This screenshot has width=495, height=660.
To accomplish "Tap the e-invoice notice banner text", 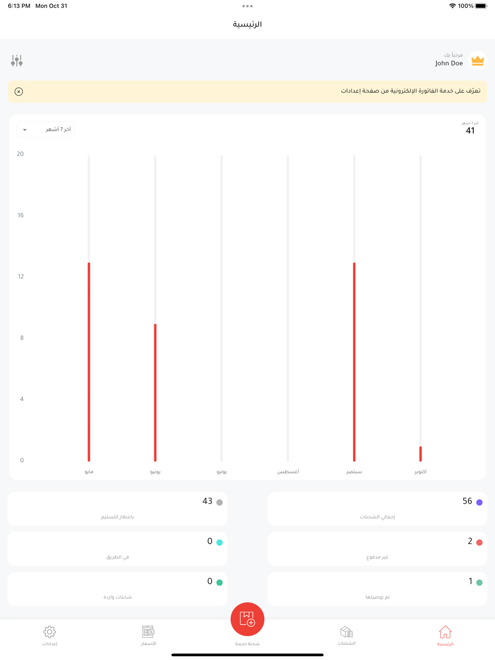I will [410, 91].
